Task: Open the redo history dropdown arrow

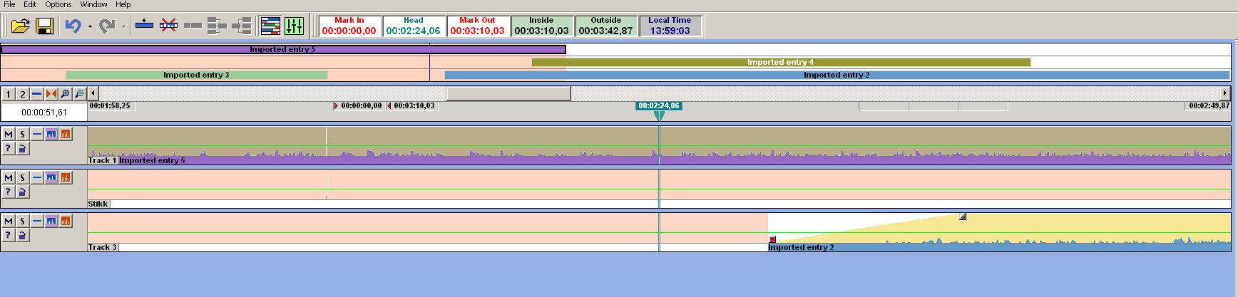Action: point(123,27)
